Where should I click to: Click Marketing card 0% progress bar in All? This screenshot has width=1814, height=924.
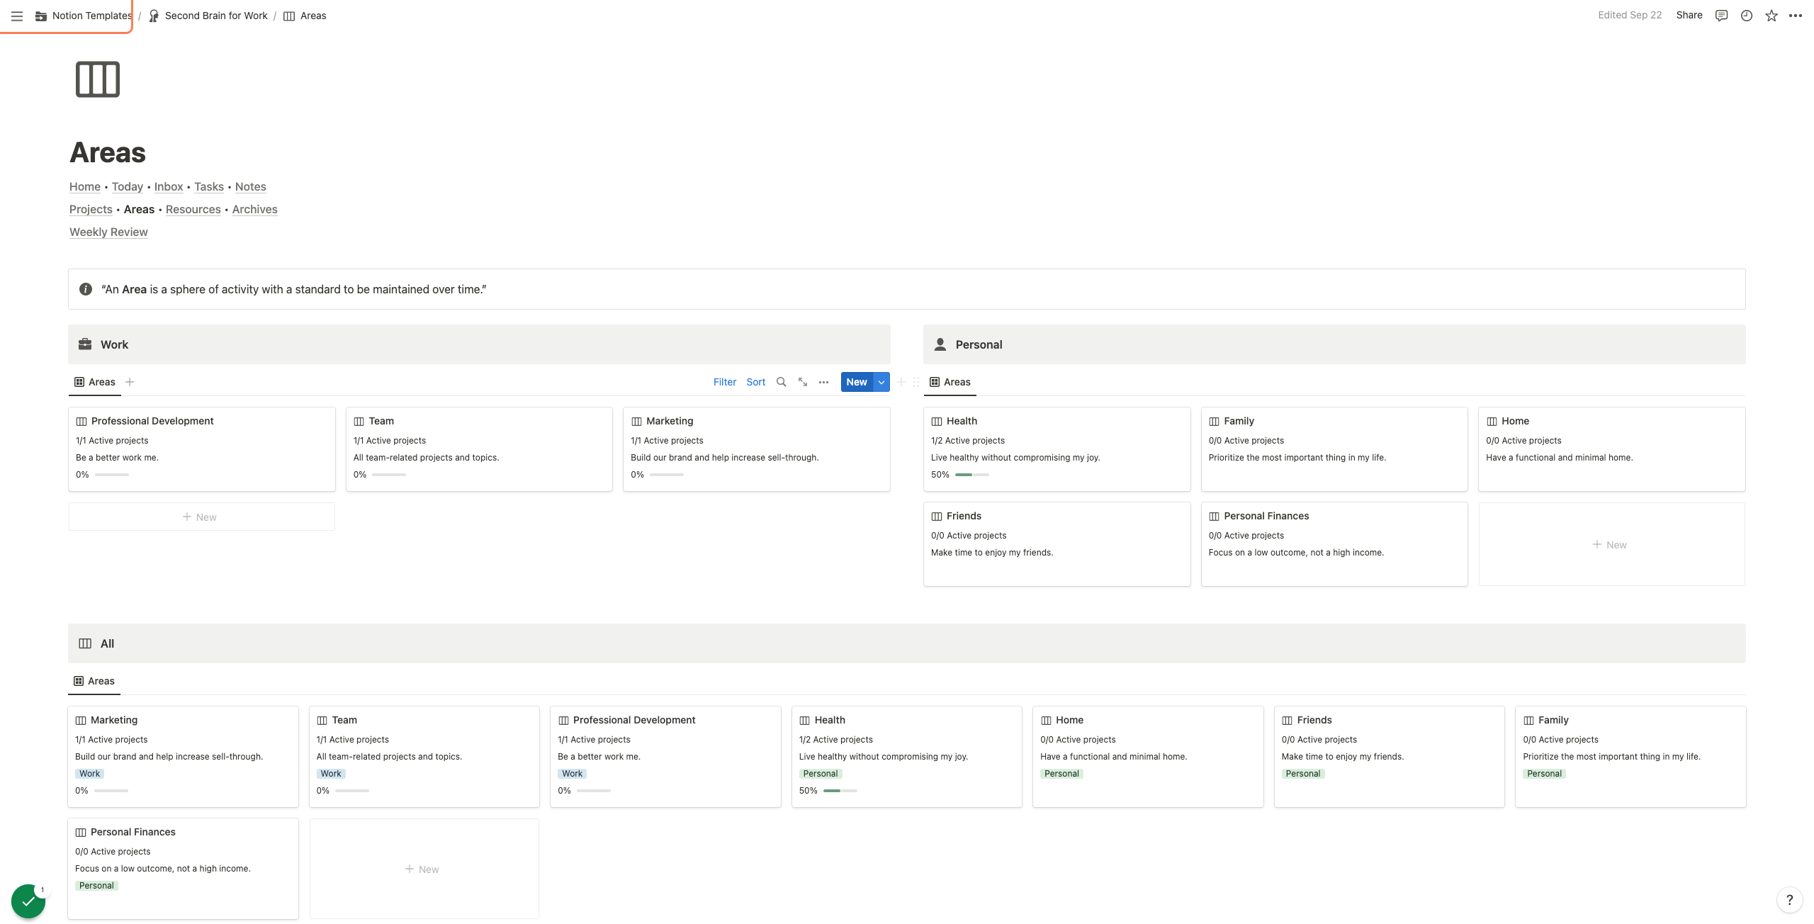[111, 791]
